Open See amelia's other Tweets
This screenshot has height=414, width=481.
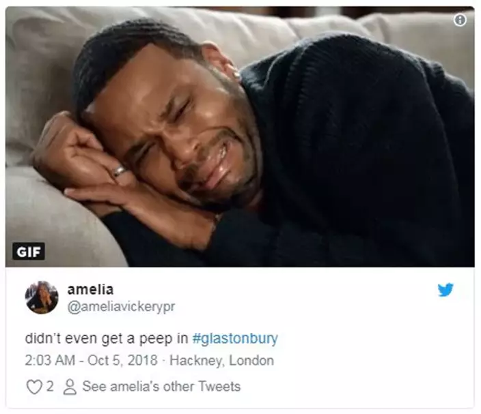(161, 387)
